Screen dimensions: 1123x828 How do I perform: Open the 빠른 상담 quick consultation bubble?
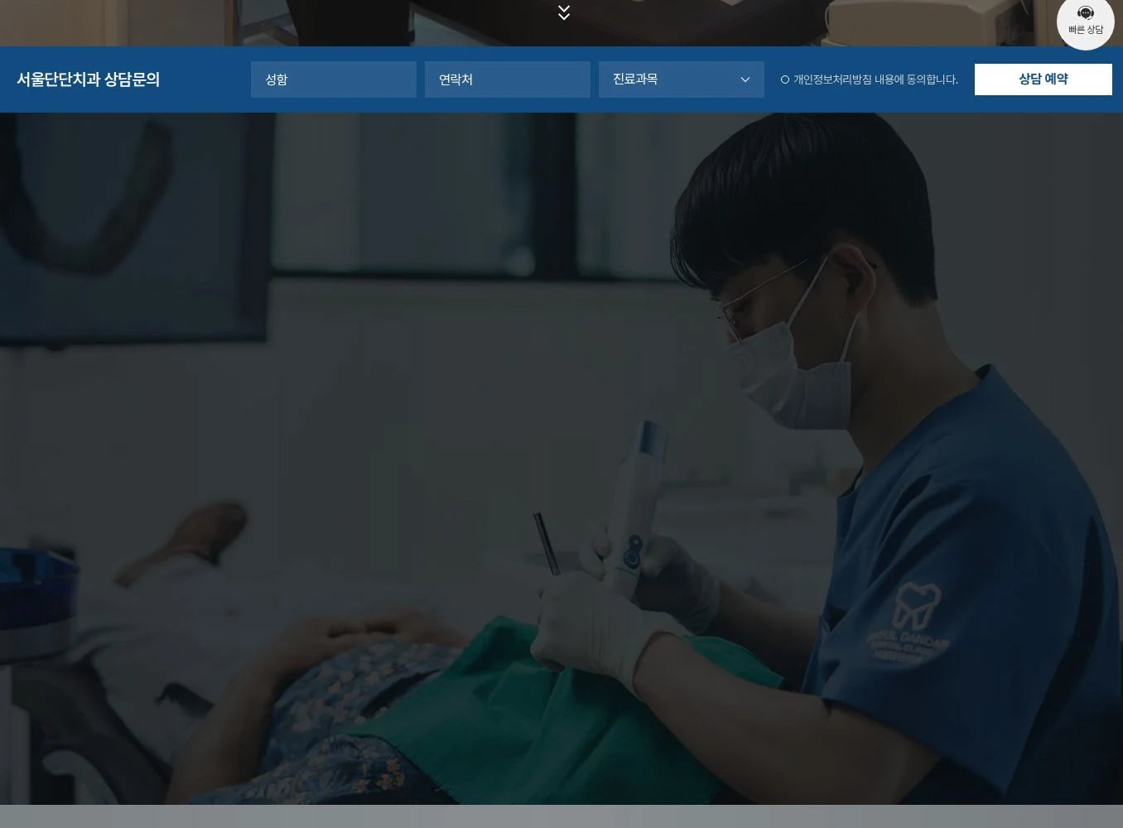pyautogui.click(x=1085, y=22)
